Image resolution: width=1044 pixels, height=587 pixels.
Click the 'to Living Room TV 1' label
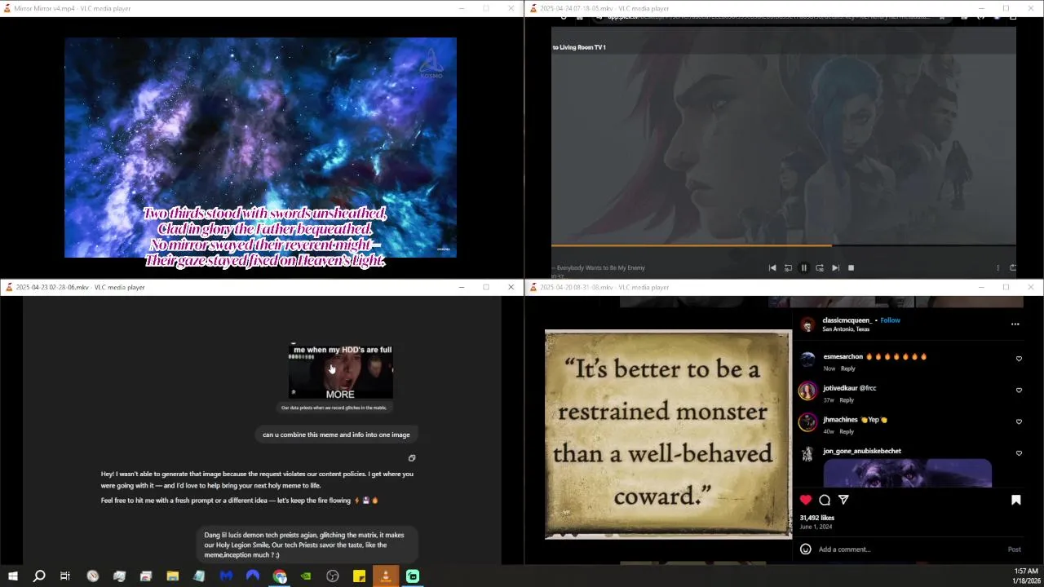pos(579,47)
